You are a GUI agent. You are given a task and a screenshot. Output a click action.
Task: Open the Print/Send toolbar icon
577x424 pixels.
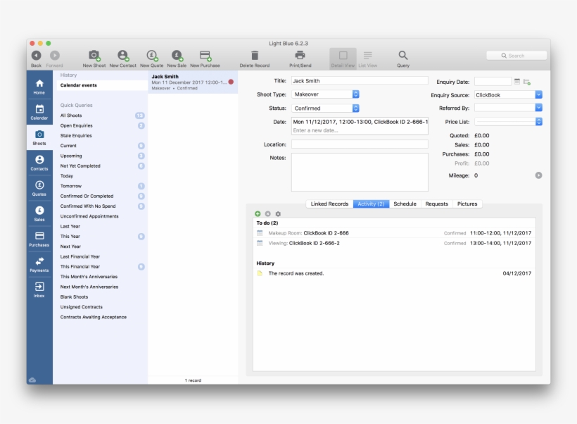click(299, 55)
